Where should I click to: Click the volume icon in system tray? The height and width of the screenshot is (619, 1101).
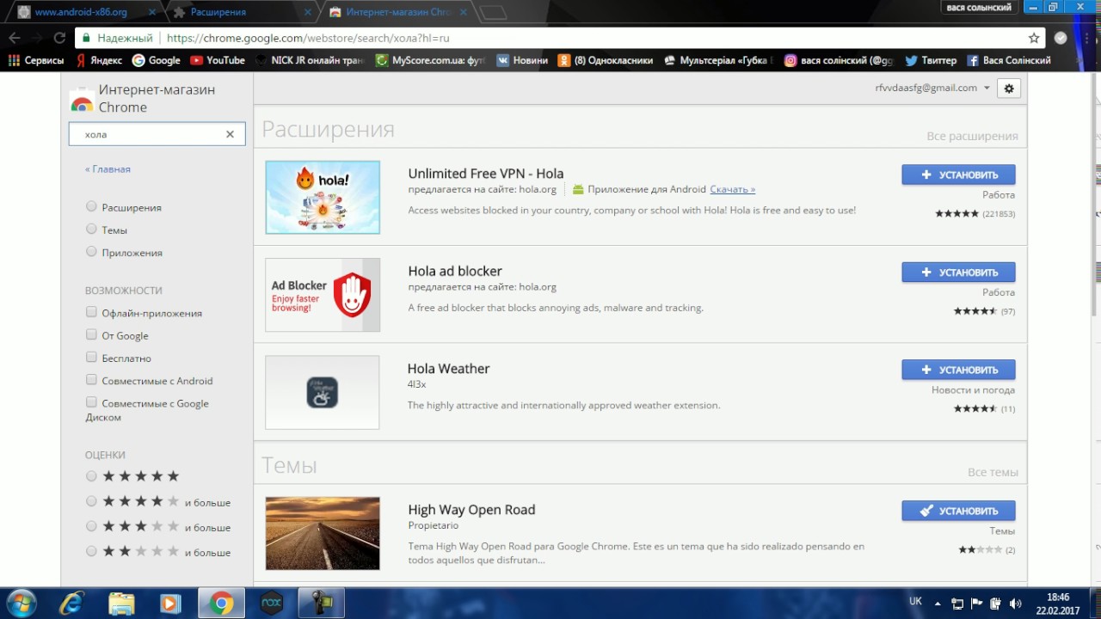click(x=1015, y=604)
